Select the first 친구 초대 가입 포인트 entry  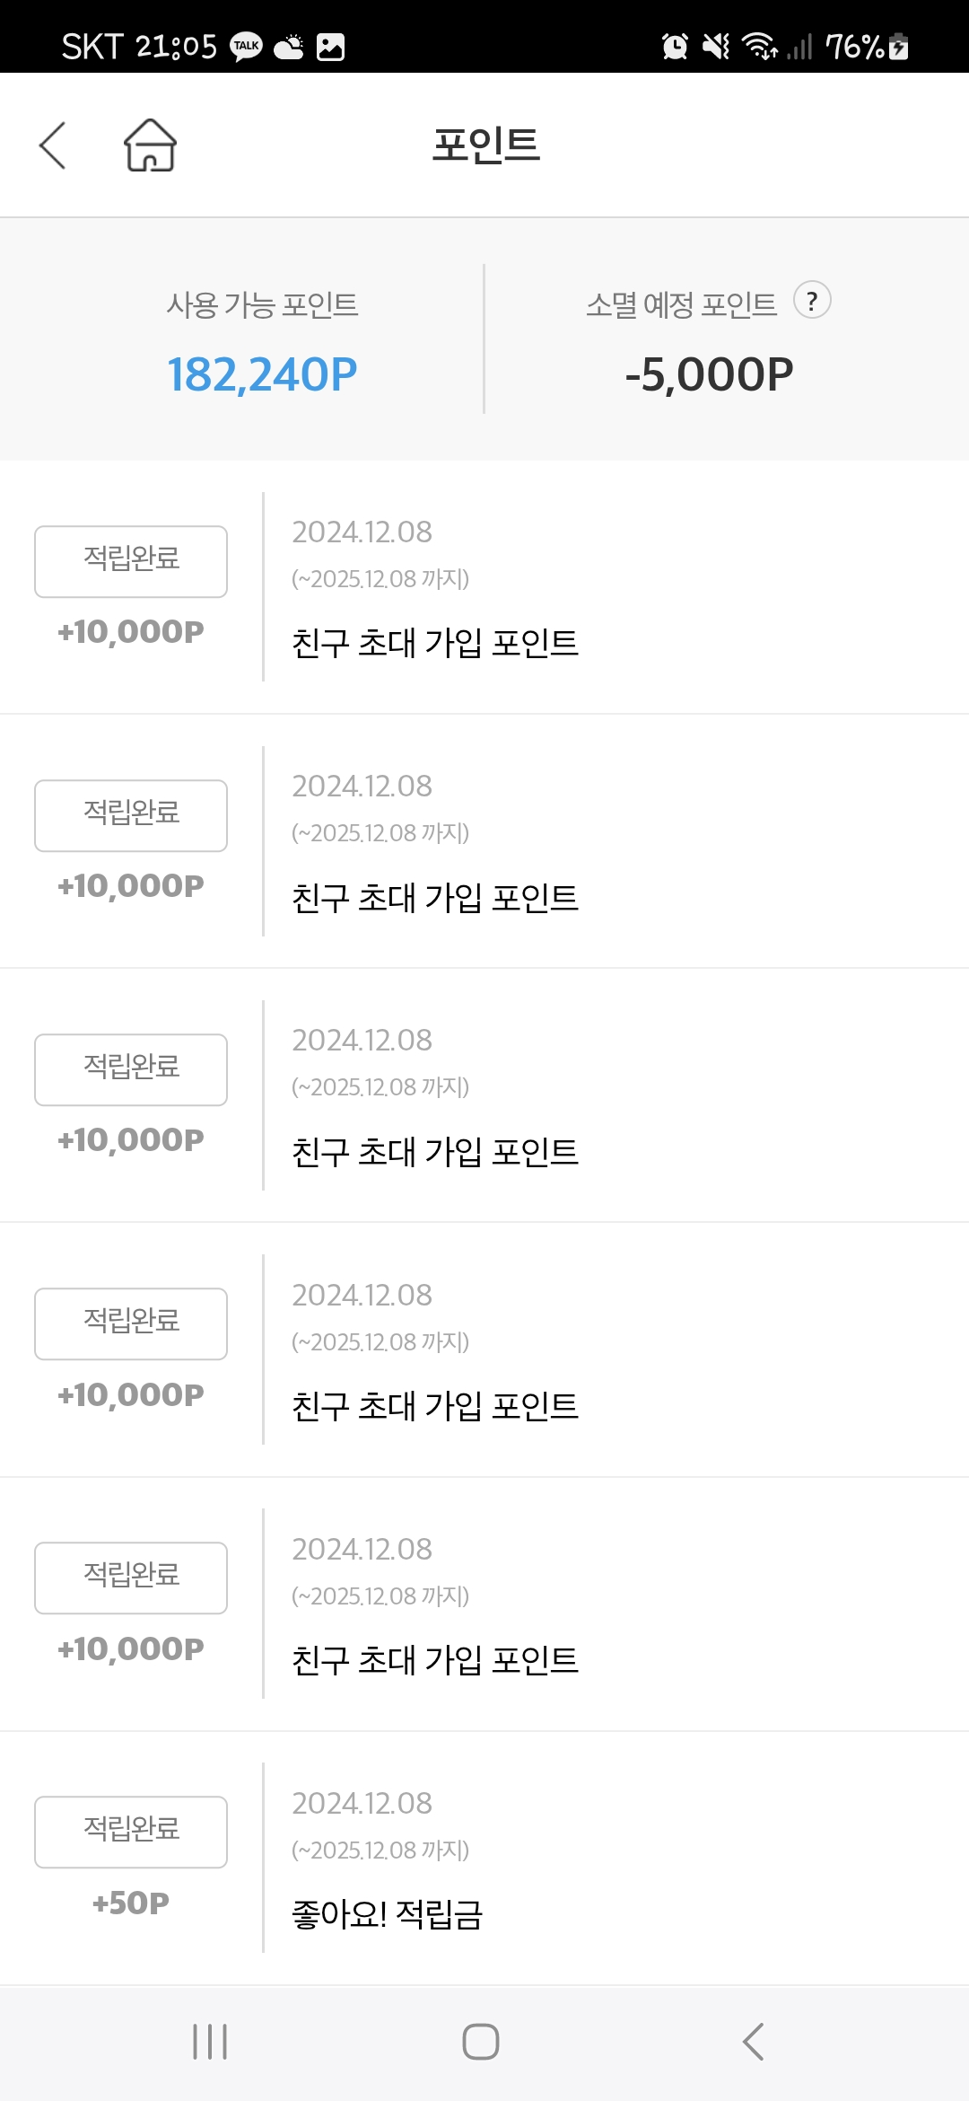[435, 643]
